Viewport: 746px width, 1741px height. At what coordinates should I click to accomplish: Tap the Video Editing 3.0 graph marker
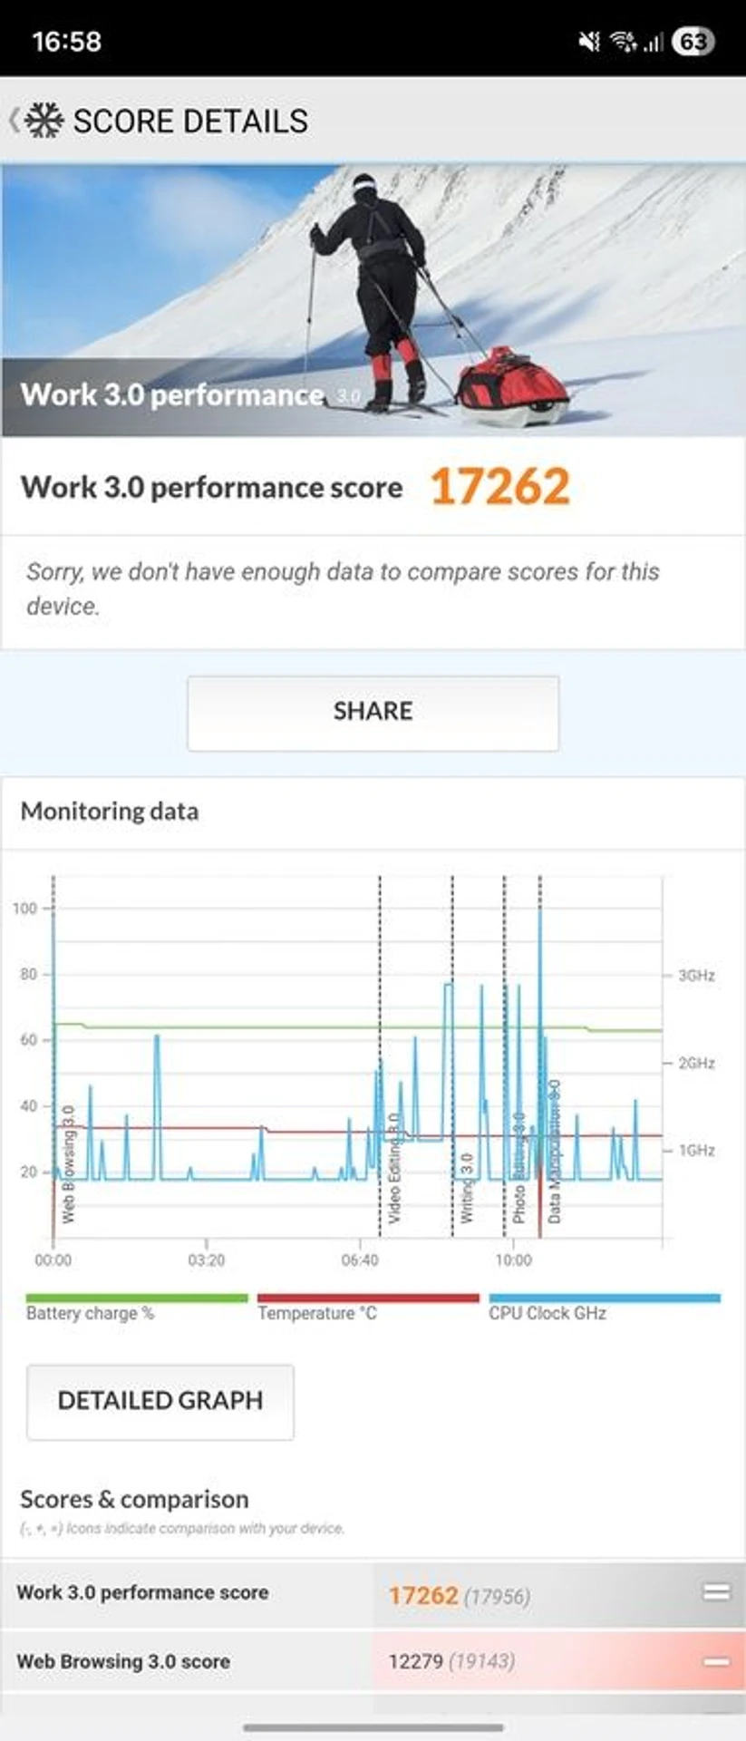pyautogui.click(x=393, y=1168)
